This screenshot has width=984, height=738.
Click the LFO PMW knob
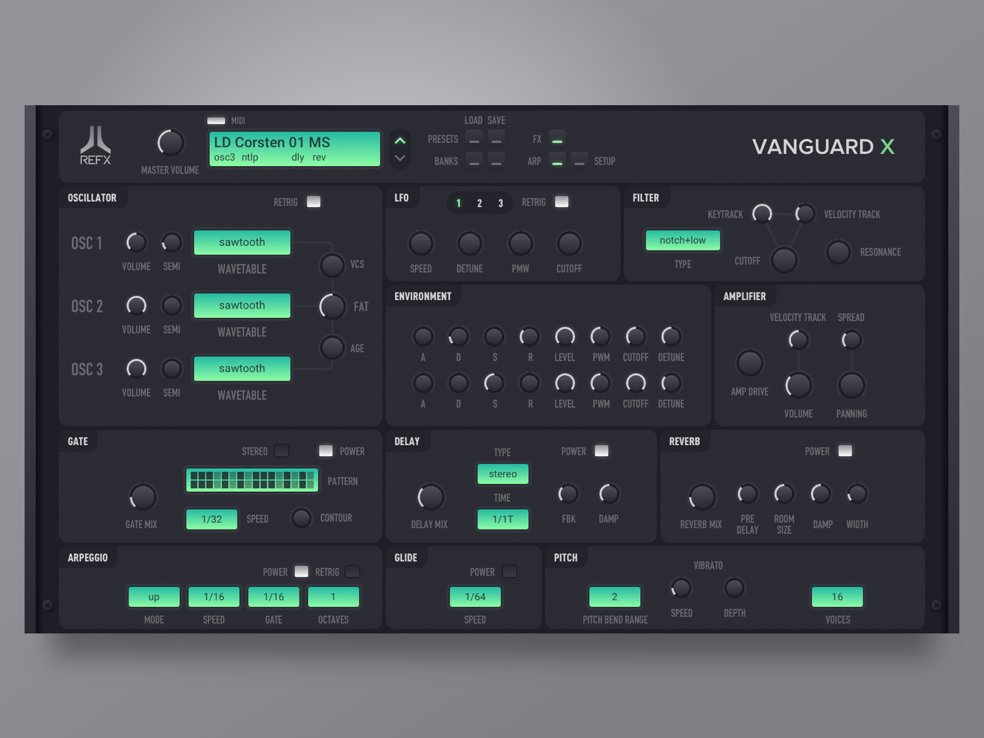520,244
